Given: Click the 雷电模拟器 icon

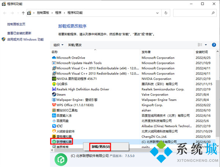Looking at the screenshot, I should (54, 137).
